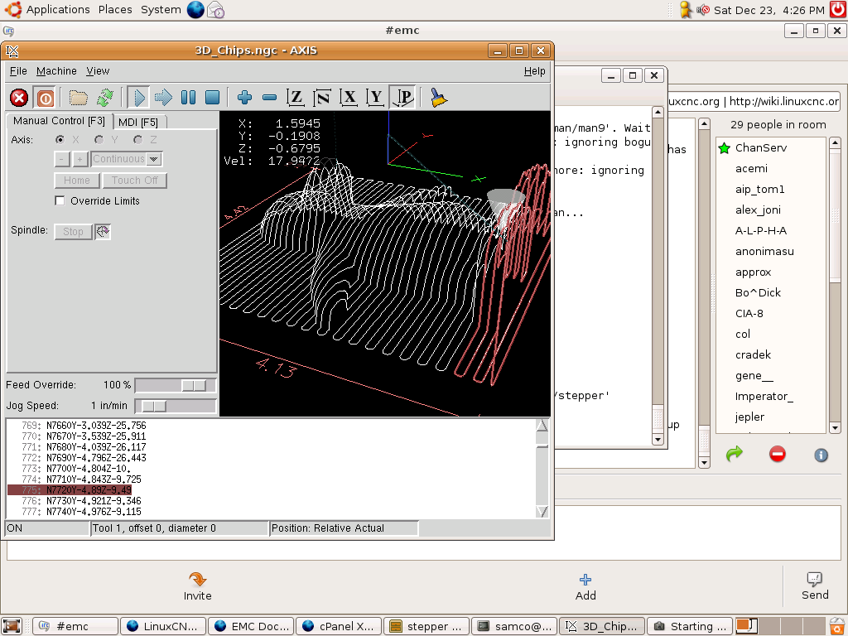This screenshot has height=636, width=848.
Task: Switch to Z view of preview
Action: click(x=296, y=98)
